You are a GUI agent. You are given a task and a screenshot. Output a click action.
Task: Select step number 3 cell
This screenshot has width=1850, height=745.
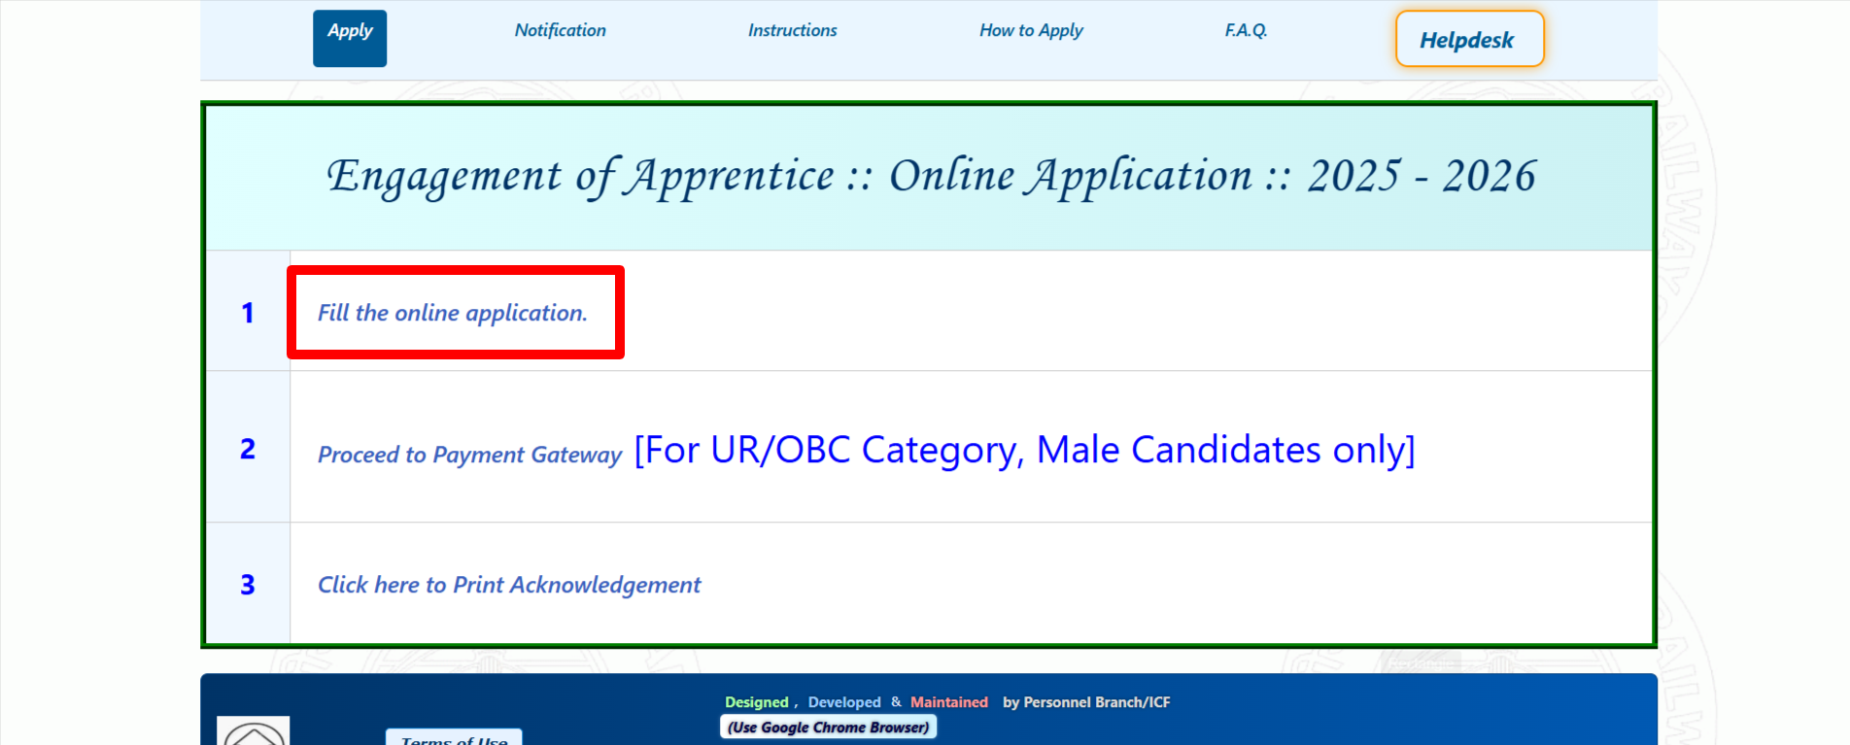pyautogui.click(x=248, y=585)
